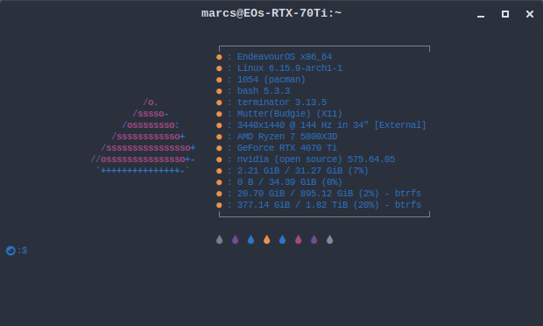Click the 3440x1440 @ 144 Hz display line
The height and width of the screenshot is (326, 543).
pyautogui.click(x=331, y=125)
